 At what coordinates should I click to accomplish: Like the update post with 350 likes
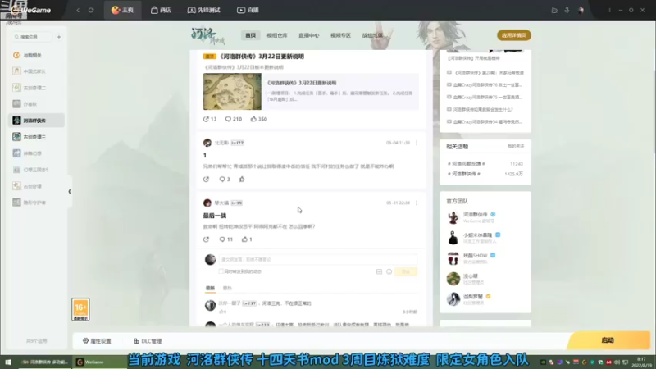pos(258,119)
